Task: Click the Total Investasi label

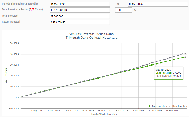Action: [10, 16]
